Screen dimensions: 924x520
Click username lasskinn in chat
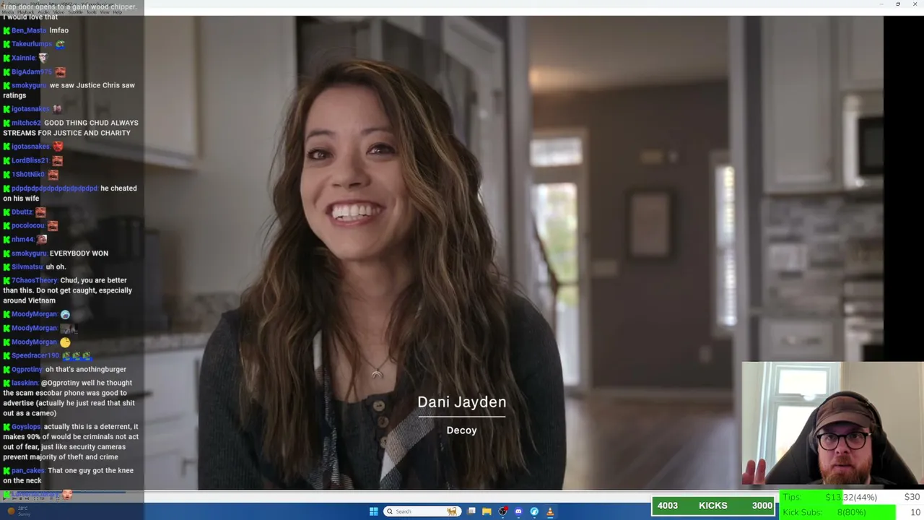point(25,383)
